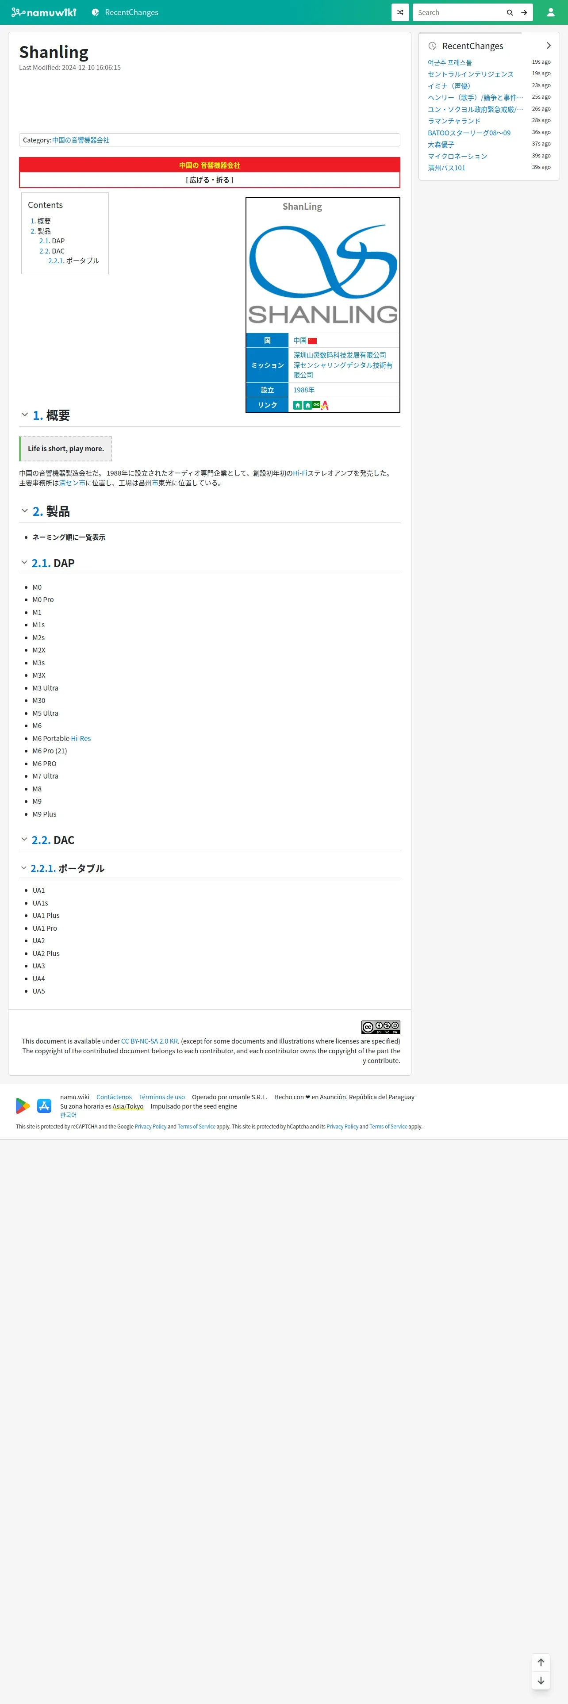Open the user profile icon menu
The width and height of the screenshot is (568, 1704).
click(x=550, y=12)
